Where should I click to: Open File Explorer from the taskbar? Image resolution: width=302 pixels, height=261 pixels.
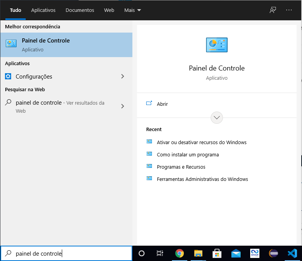(x=198, y=253)
